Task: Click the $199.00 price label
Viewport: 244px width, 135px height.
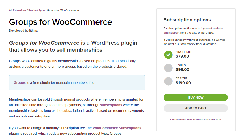Action: (183, 83)
